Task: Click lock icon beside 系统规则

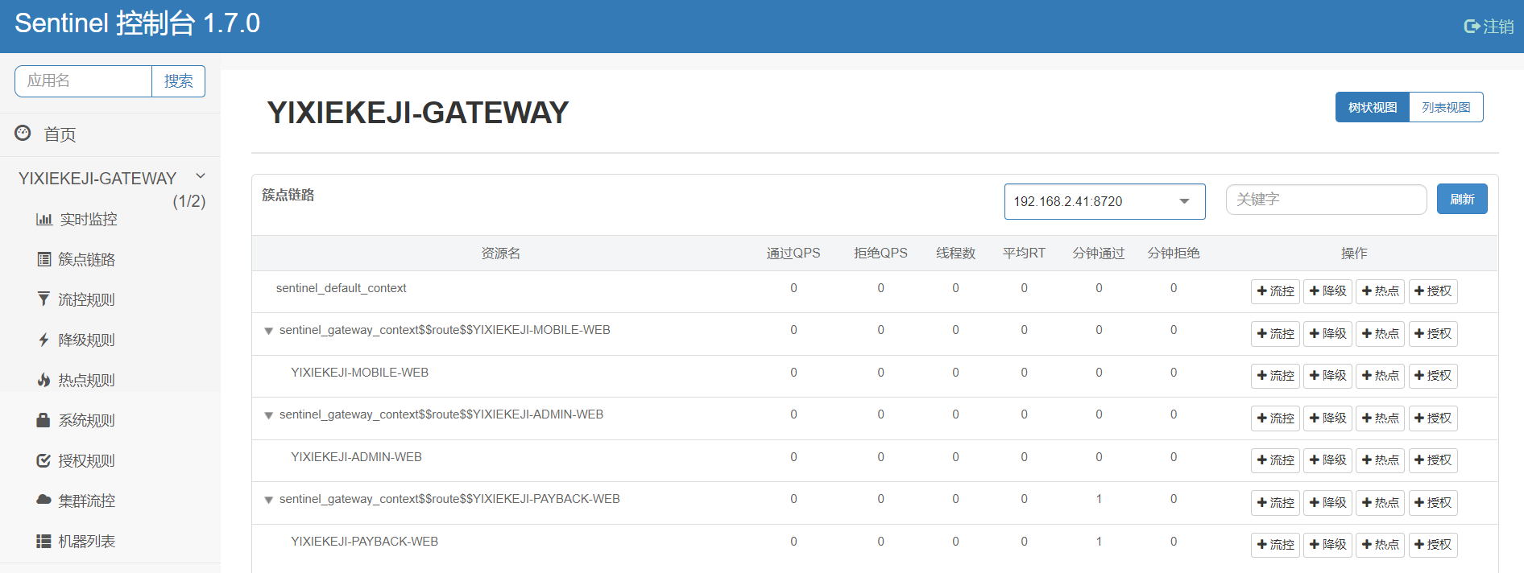Action: coord(43,420)
